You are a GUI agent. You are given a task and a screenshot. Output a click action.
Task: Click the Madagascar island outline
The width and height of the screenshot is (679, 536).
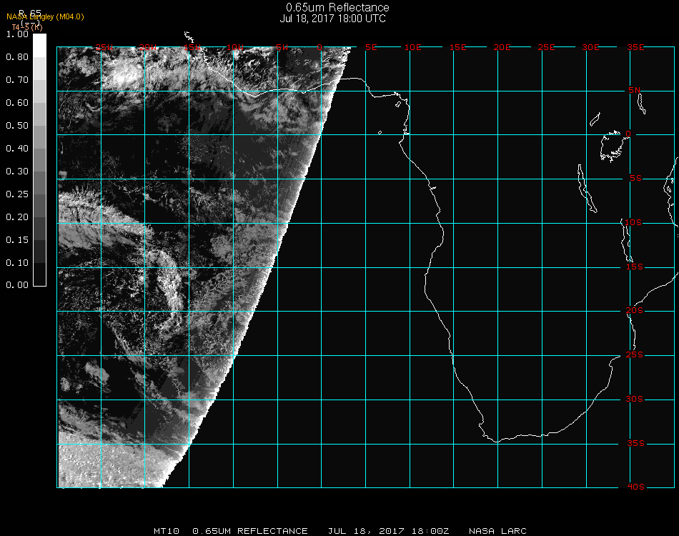pyautogui.click(x=672, y=193)
